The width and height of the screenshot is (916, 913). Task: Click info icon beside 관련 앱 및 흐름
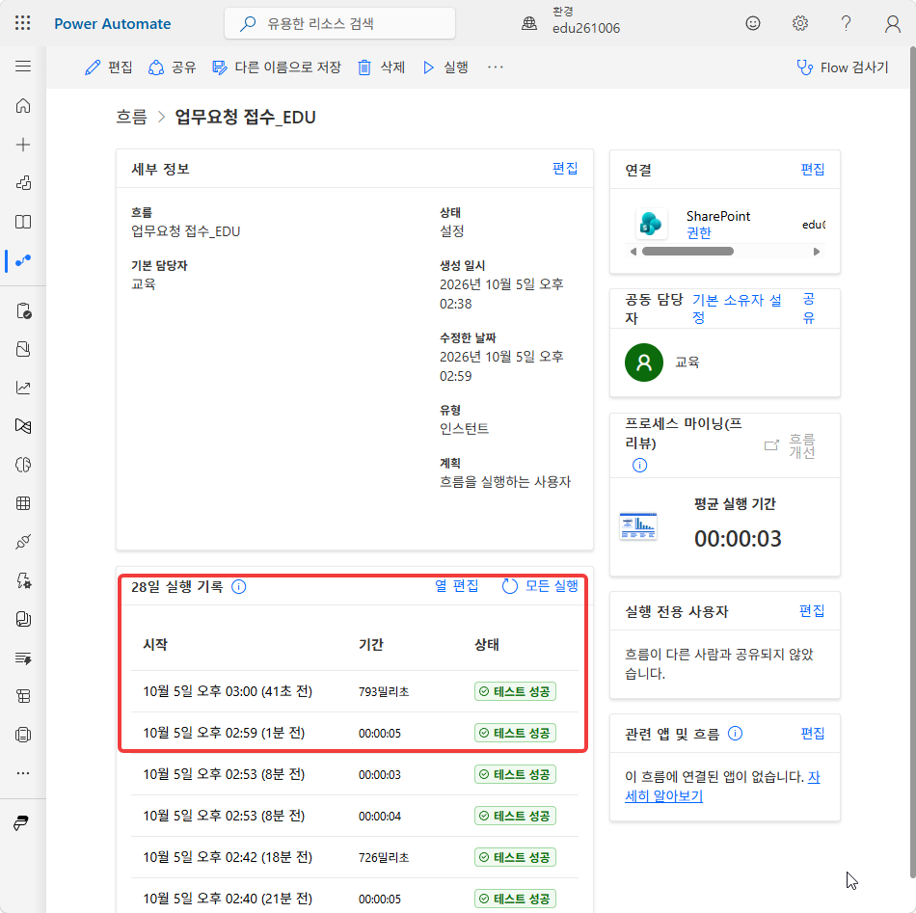tap(735, 733)
